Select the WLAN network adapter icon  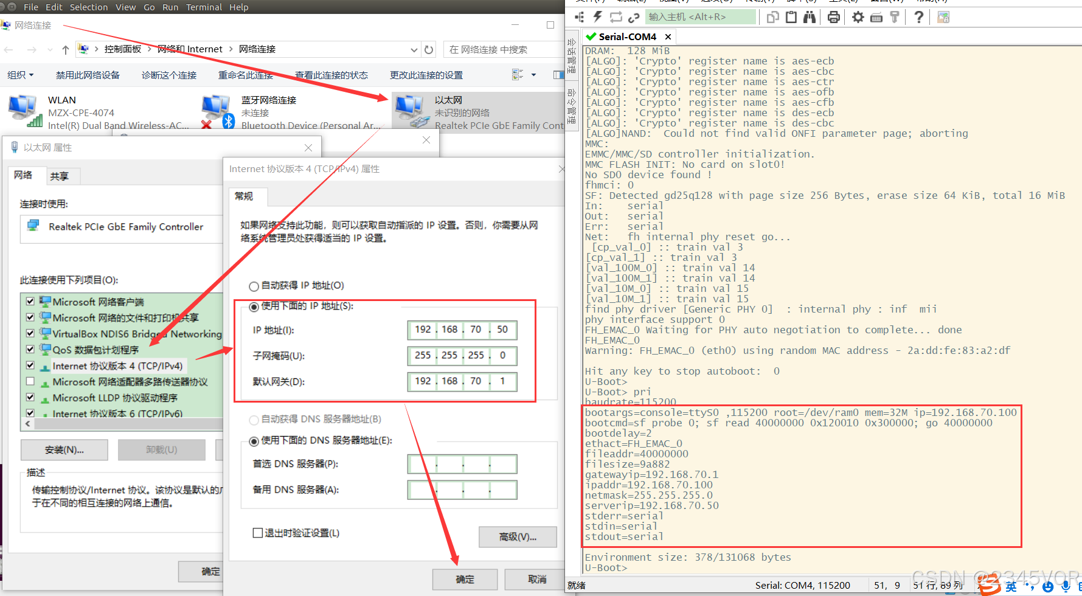pos(25,111)
